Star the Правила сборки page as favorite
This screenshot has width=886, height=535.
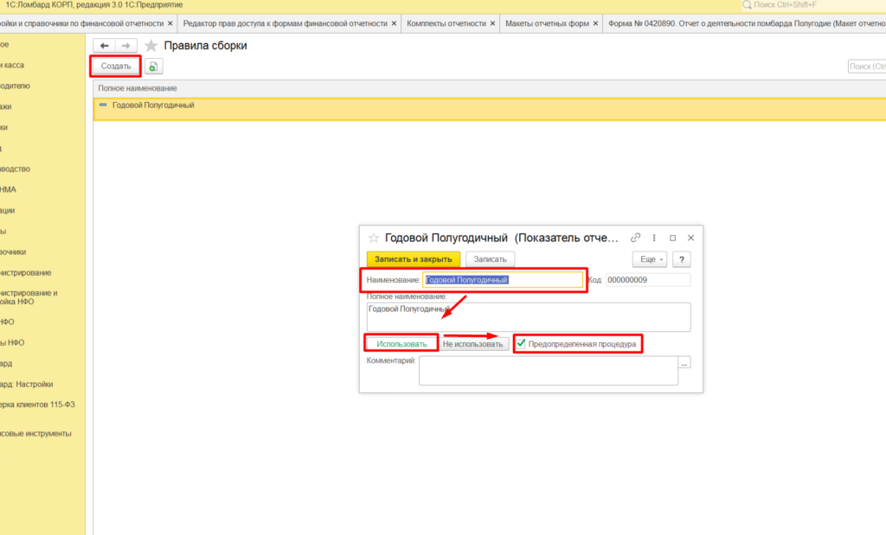click(x=151, y=46)
